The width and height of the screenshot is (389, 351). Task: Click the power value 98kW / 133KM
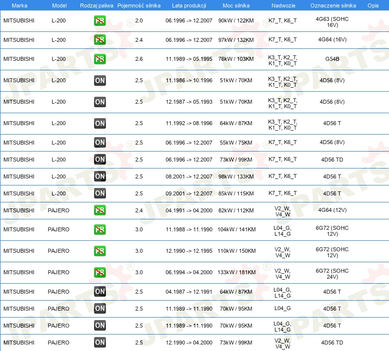tap(236, 176)
